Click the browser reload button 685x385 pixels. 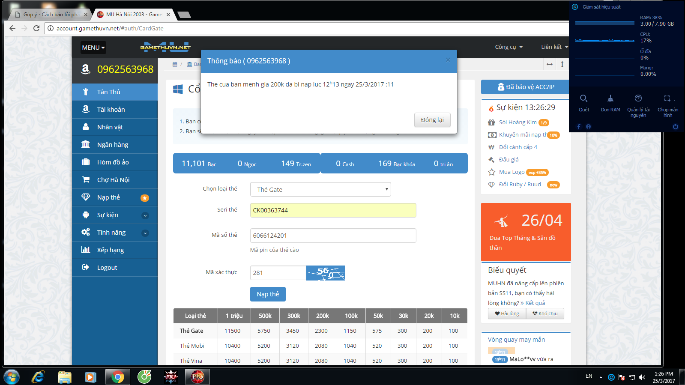(x=36, y=28)
